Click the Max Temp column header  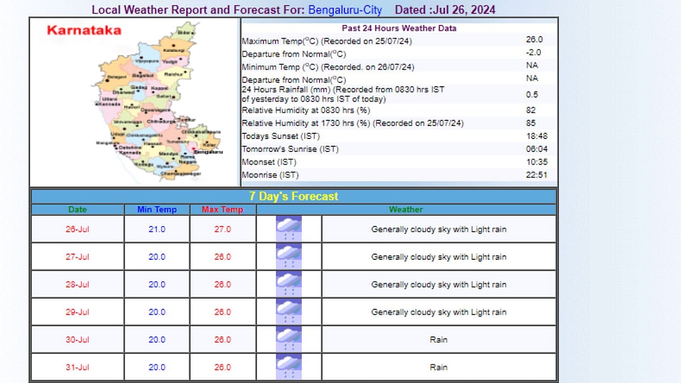point(222,209)
